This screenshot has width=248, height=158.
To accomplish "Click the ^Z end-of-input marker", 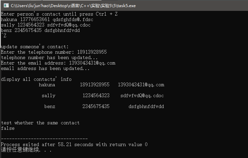I will tap(4, 36).
